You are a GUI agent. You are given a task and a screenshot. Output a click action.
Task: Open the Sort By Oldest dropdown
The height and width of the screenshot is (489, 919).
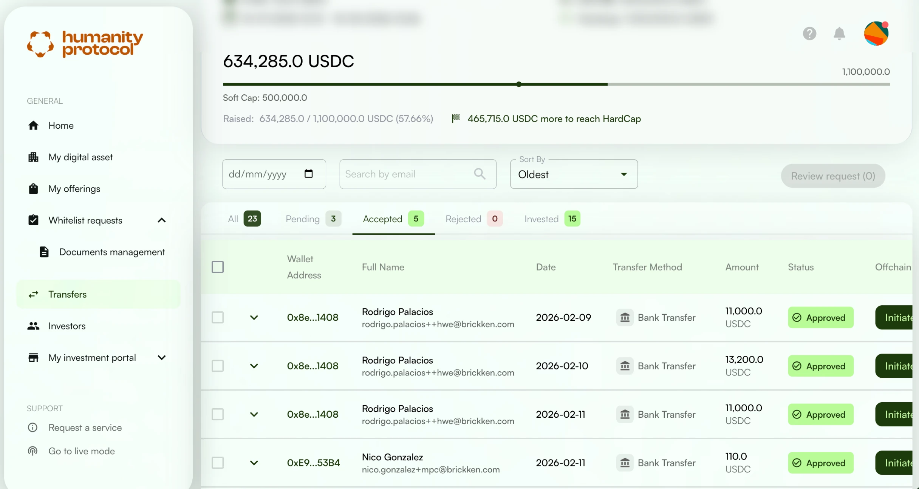pos(574,174)
